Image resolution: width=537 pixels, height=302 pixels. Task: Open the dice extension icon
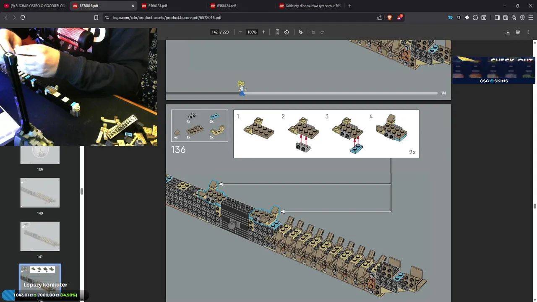(467, 18)
